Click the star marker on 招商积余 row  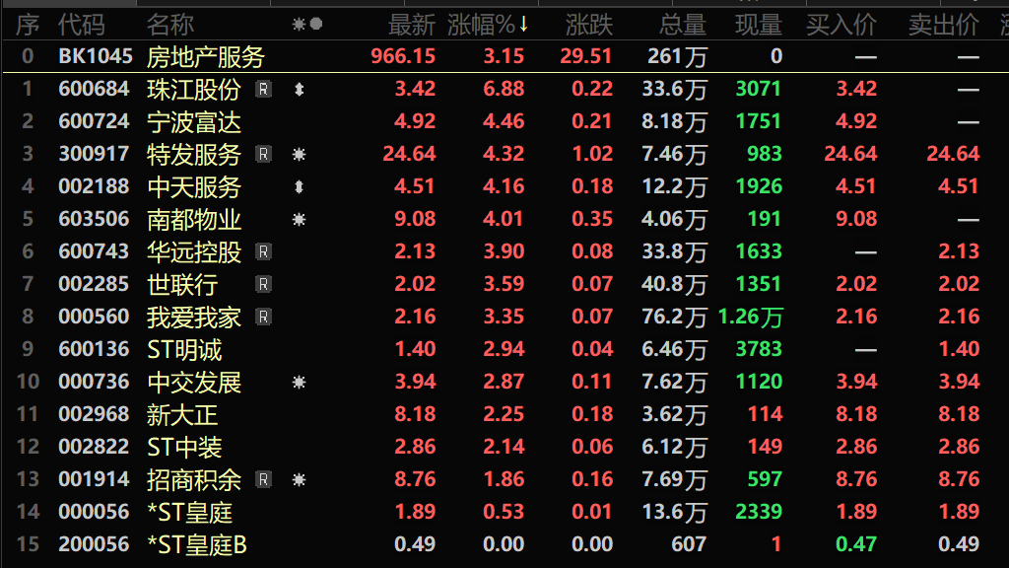[299, 480]
